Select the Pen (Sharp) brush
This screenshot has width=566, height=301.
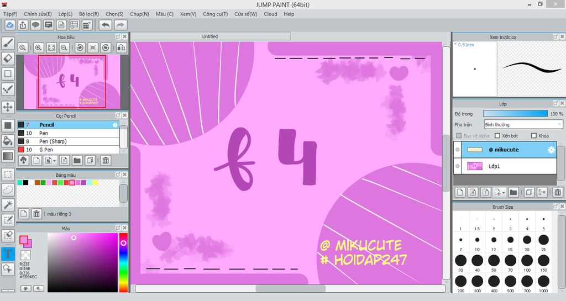point(68,141)
